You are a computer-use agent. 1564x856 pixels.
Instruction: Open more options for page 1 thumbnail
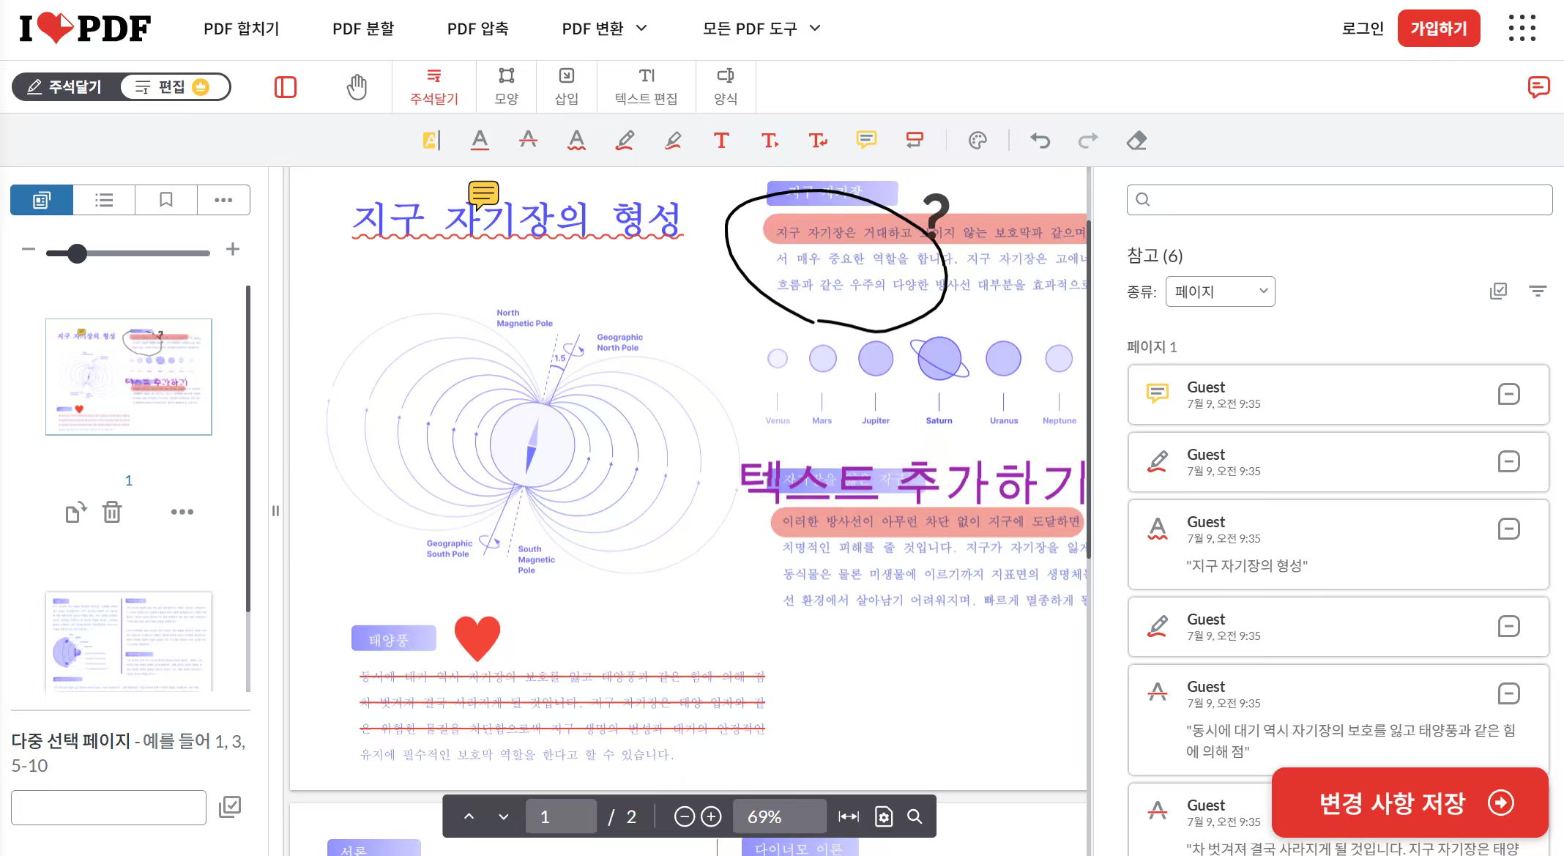click(182, 512)
